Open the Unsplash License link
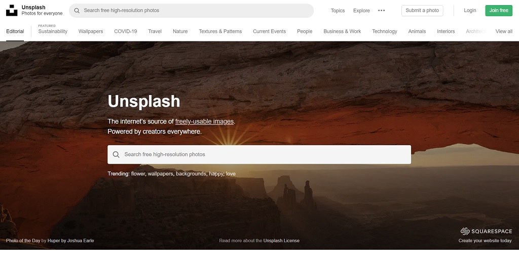The height and width of the screenshot is (266, 519). [x=281, y=241]
